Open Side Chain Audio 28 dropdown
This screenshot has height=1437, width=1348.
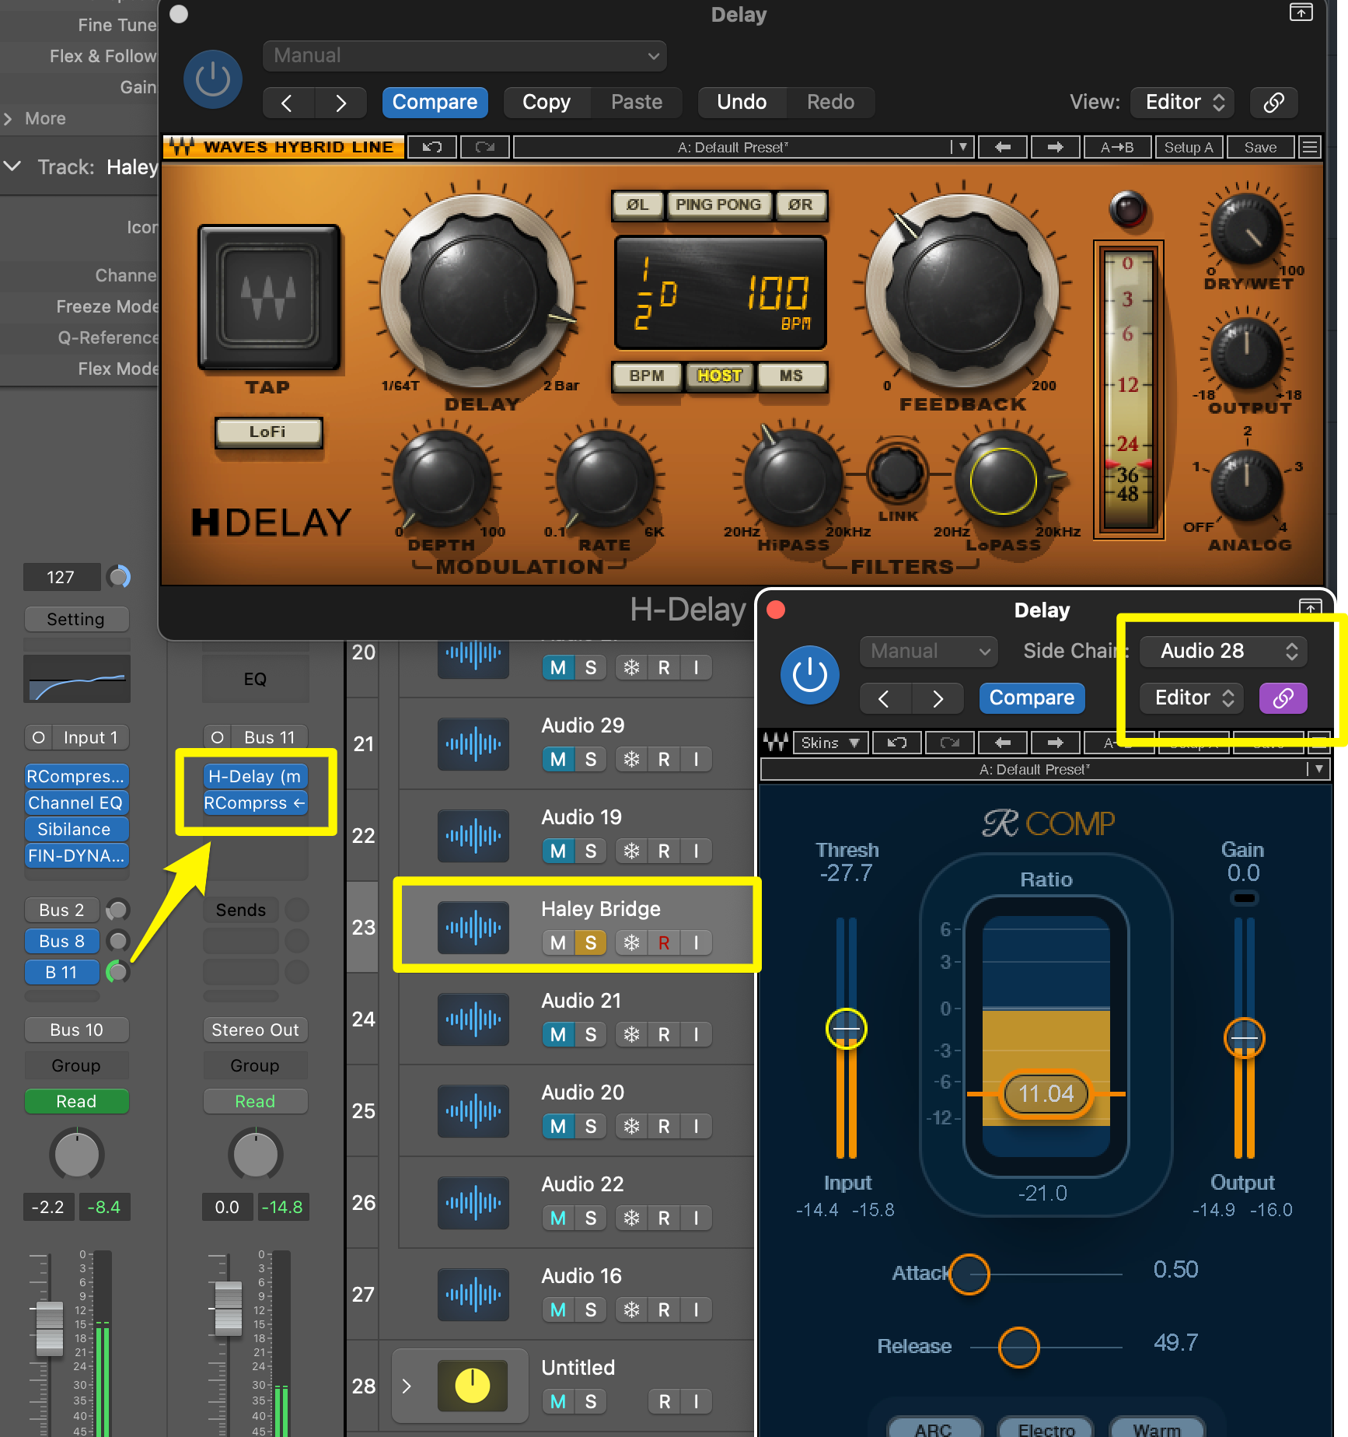click(x=1224, y=652)
